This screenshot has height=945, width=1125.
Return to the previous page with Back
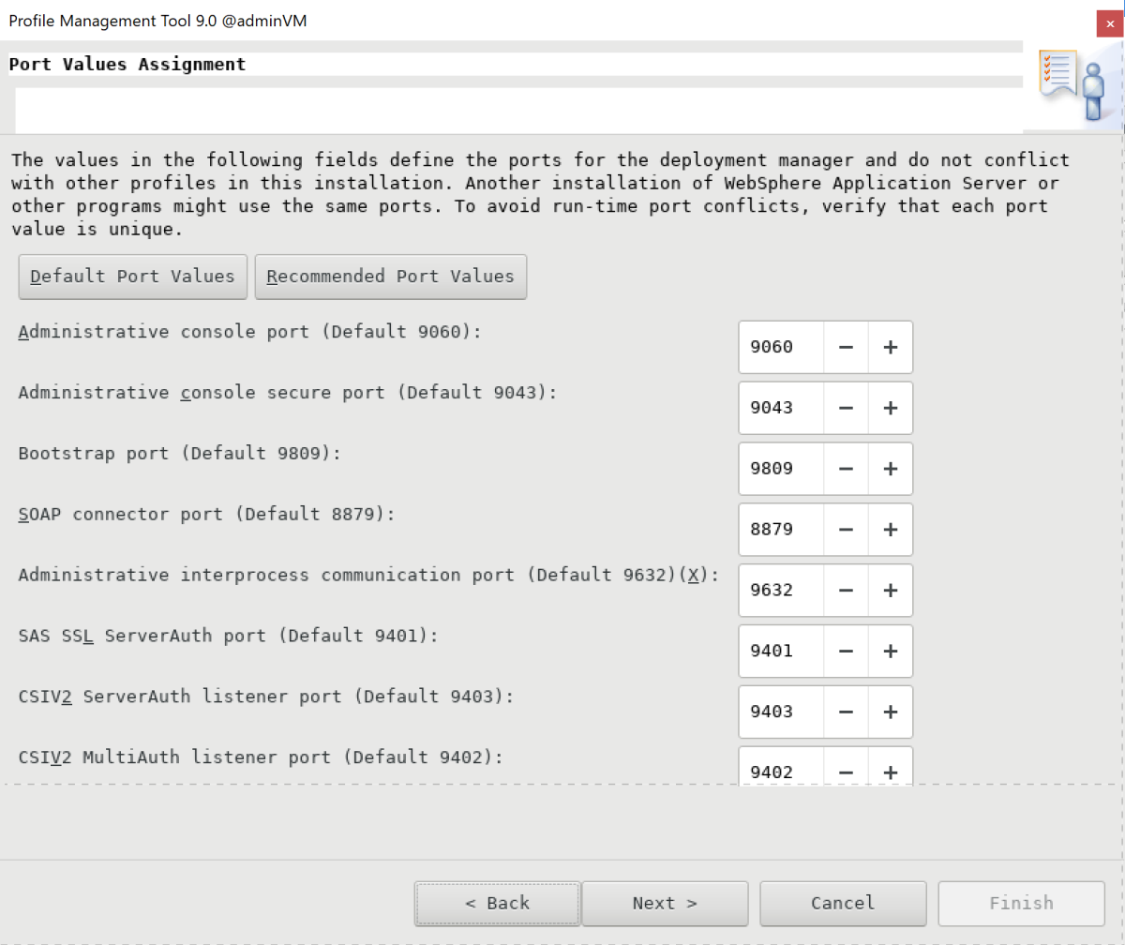tap(497, 904)
